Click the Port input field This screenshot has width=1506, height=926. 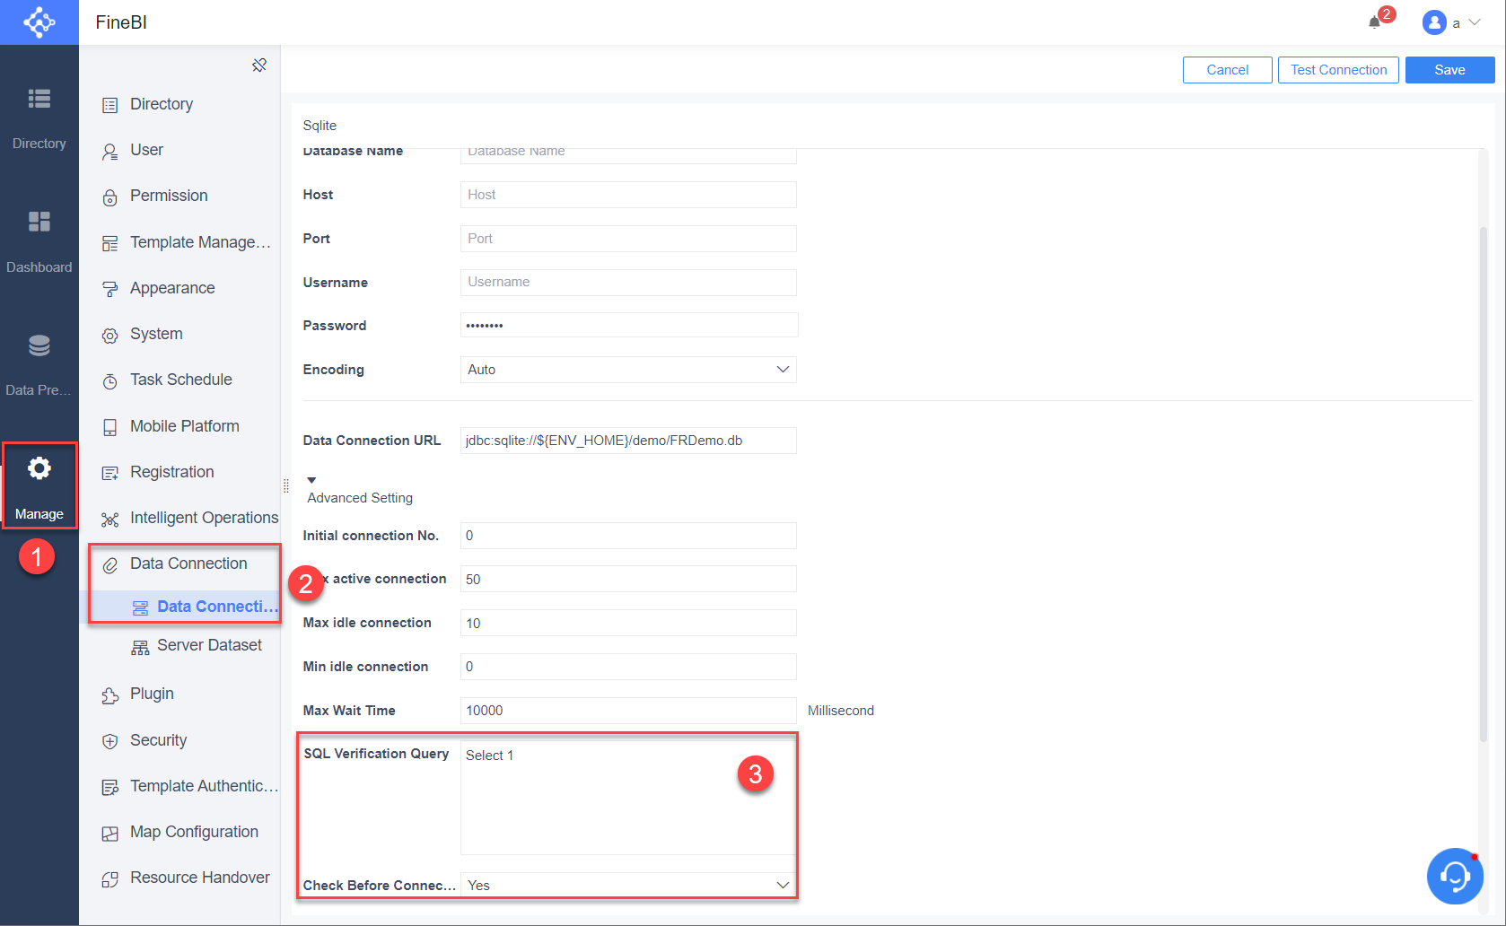tap(628, 239)
